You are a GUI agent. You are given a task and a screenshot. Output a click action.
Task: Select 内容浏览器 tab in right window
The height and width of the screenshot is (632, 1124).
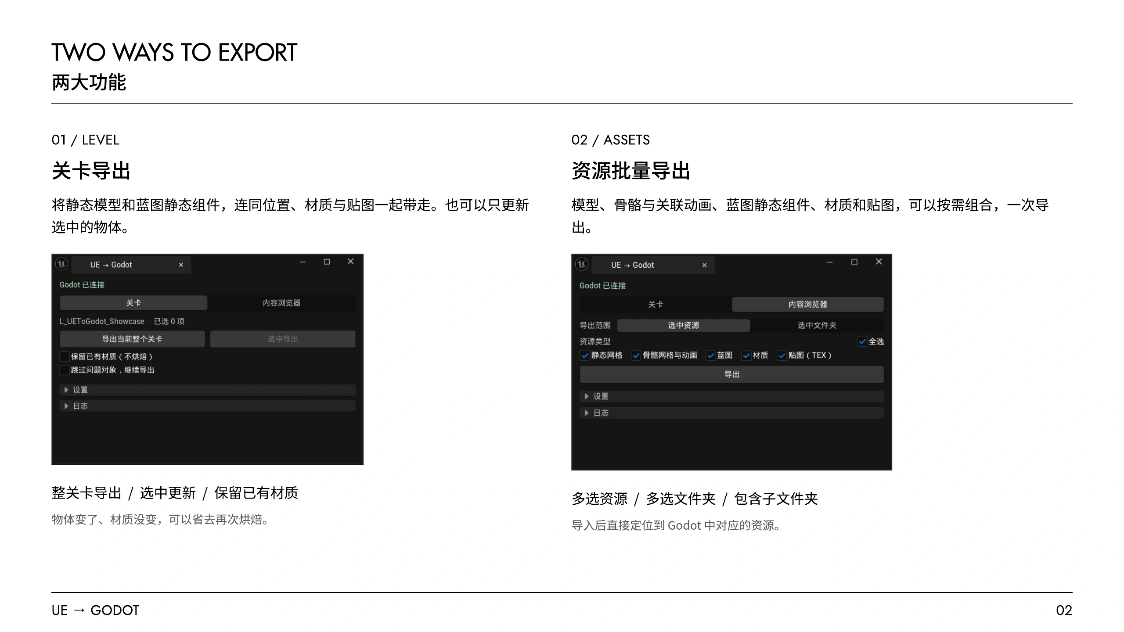tap(808, 304)
